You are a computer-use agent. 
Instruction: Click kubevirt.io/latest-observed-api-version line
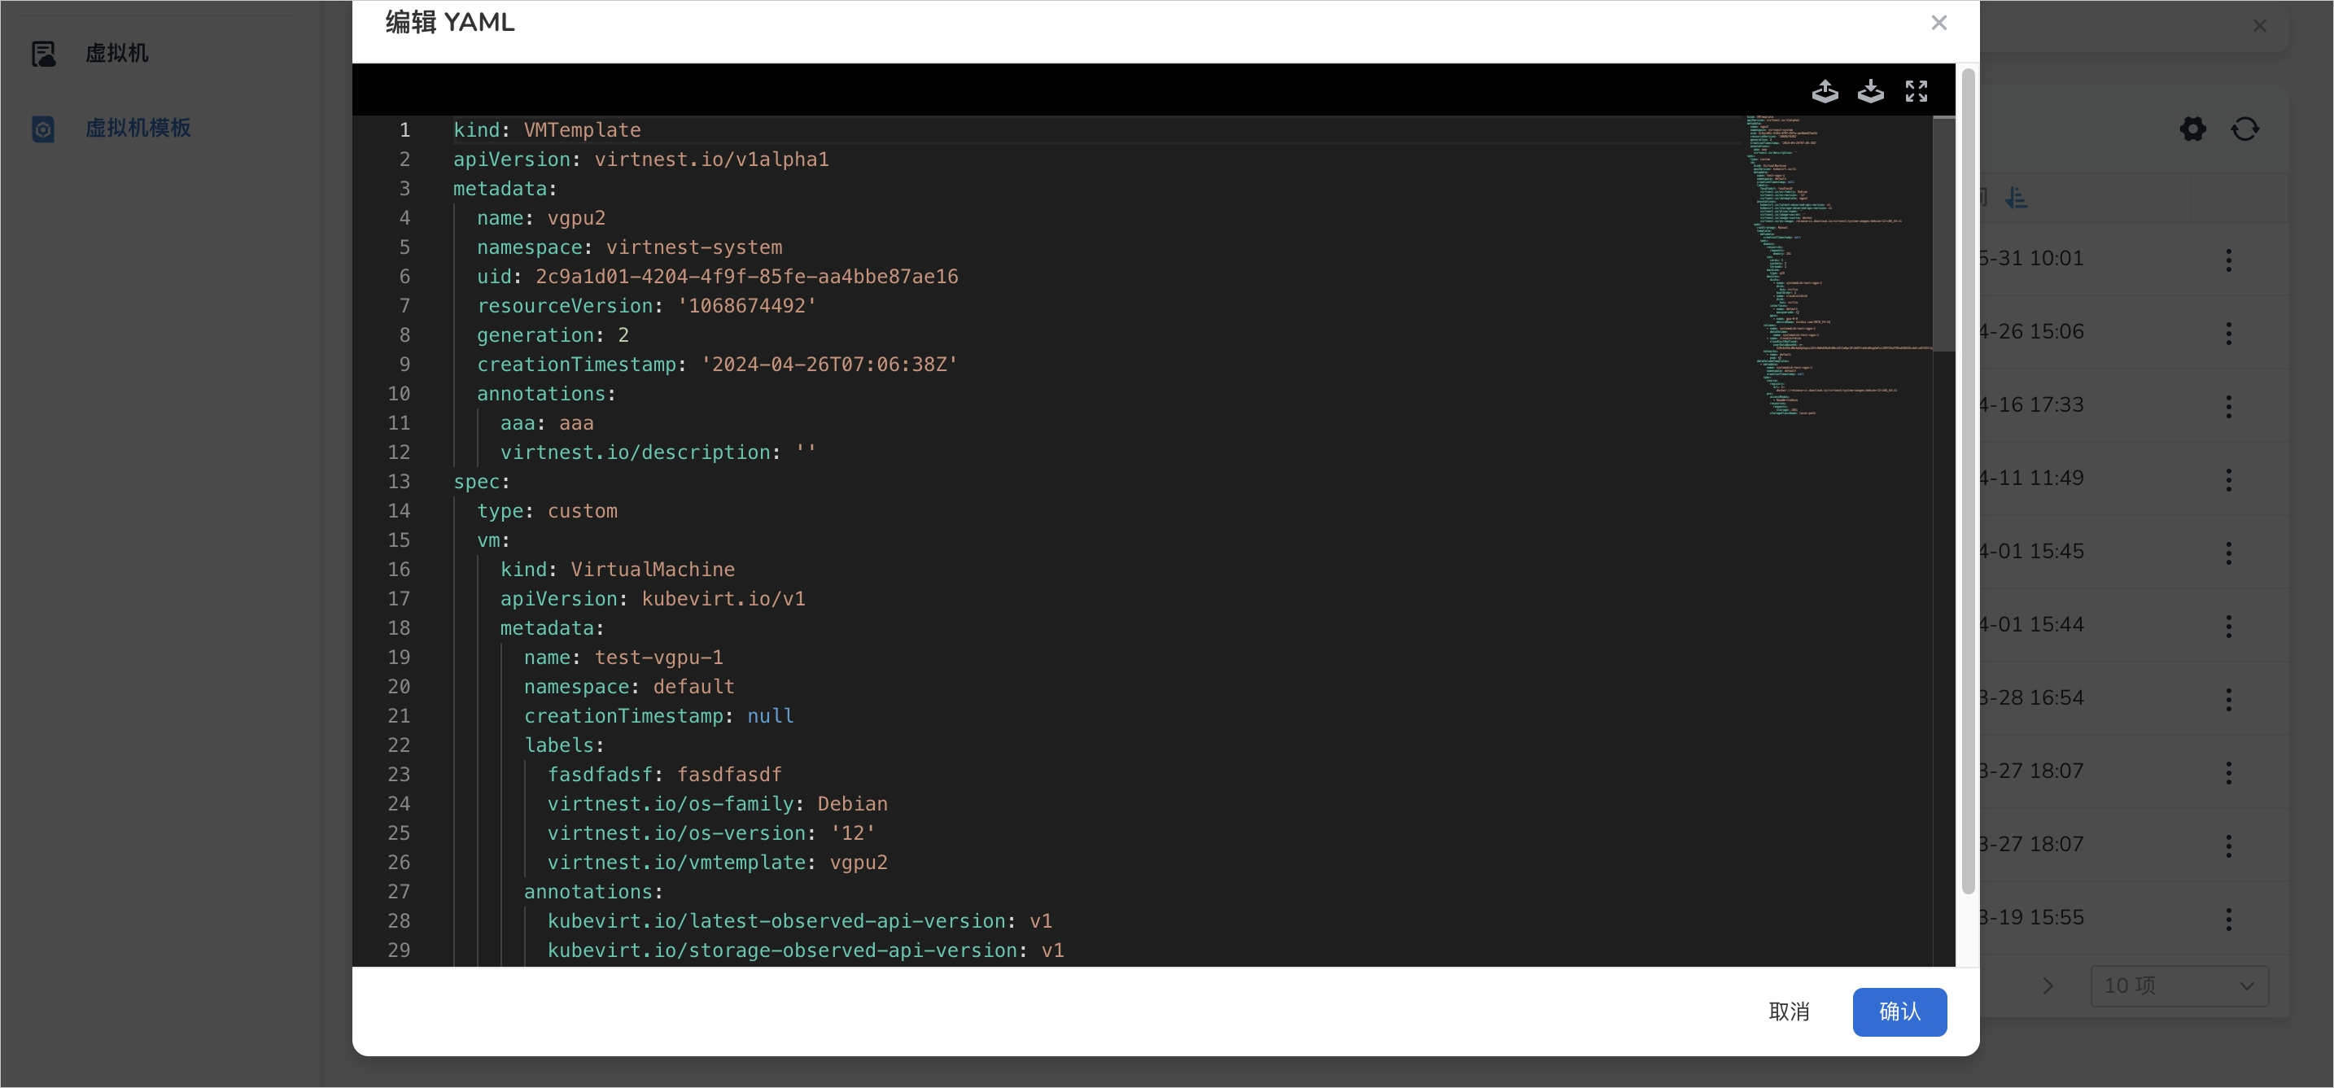[799, 920]
